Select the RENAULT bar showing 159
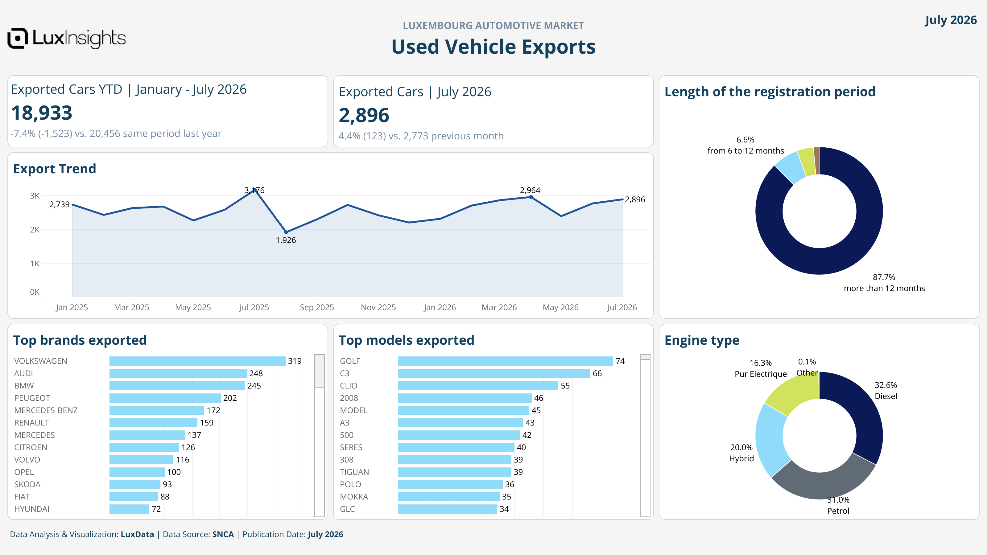The width and height of the screenshot is (987, 555). click(x=153, y=422)
